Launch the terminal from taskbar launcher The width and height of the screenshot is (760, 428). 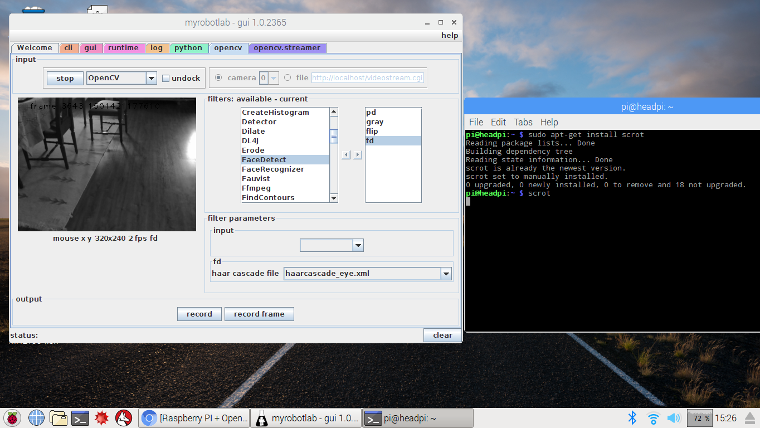pyautogui.click(x=81, y=418)
